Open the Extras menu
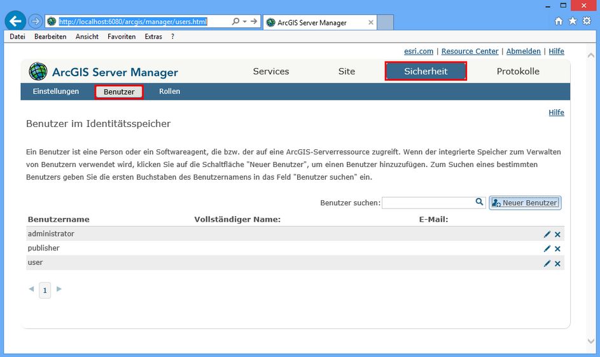 click(x=153, y=37)
